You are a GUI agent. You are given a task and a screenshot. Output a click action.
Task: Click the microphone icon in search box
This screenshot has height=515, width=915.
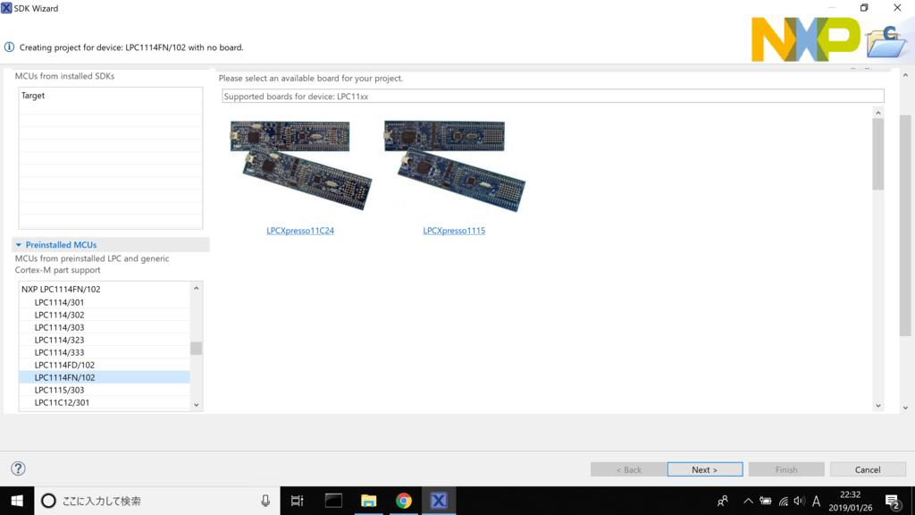pyautogui.click(x=265, y=501)
